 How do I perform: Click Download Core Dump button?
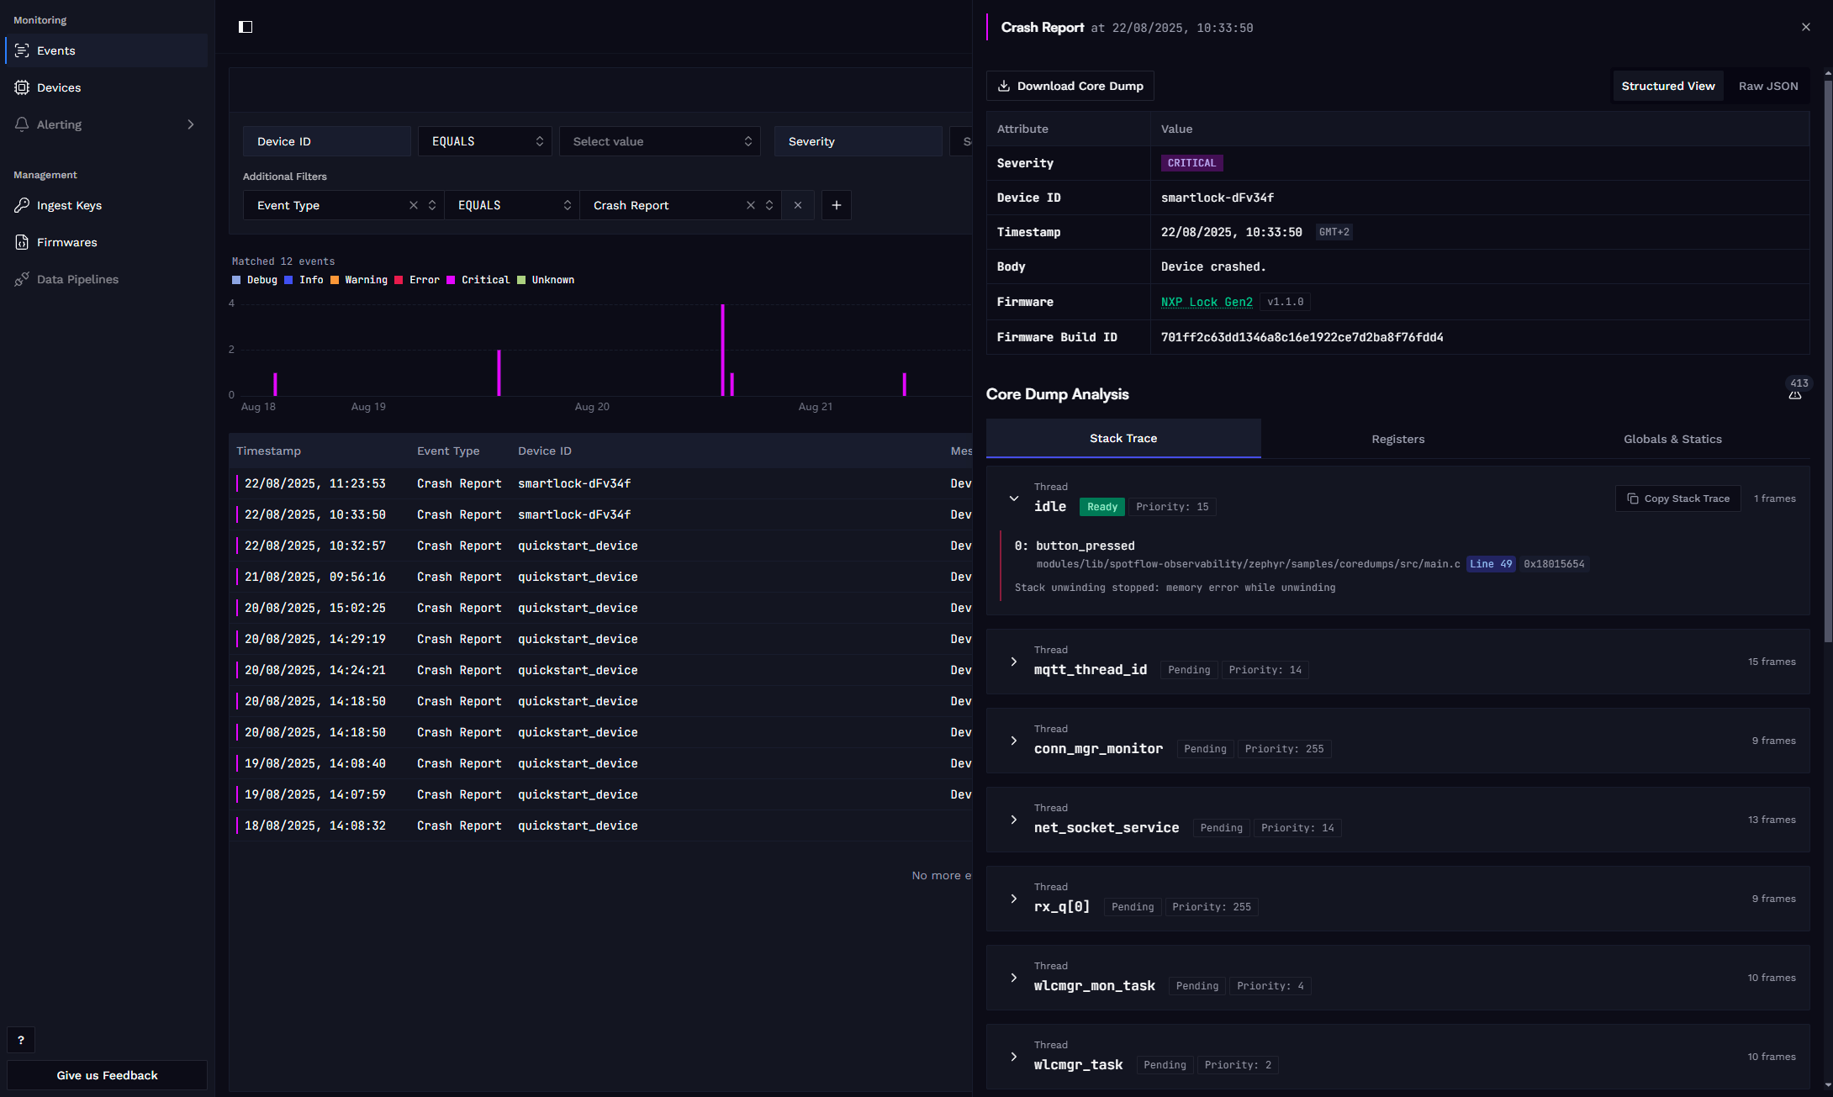coord(1070,86)
